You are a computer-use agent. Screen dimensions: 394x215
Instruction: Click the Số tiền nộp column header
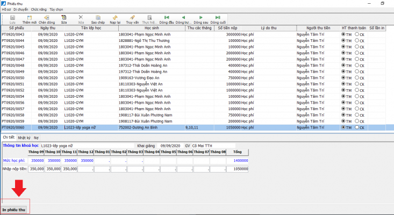(x=227, y=28)
